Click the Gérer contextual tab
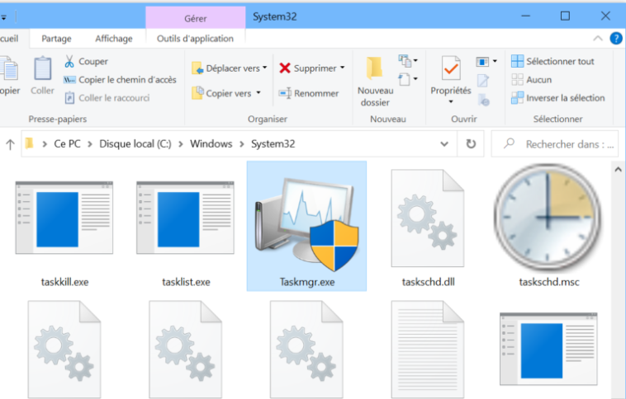Viewport: 626px width, 399px height. coord(196,18)
